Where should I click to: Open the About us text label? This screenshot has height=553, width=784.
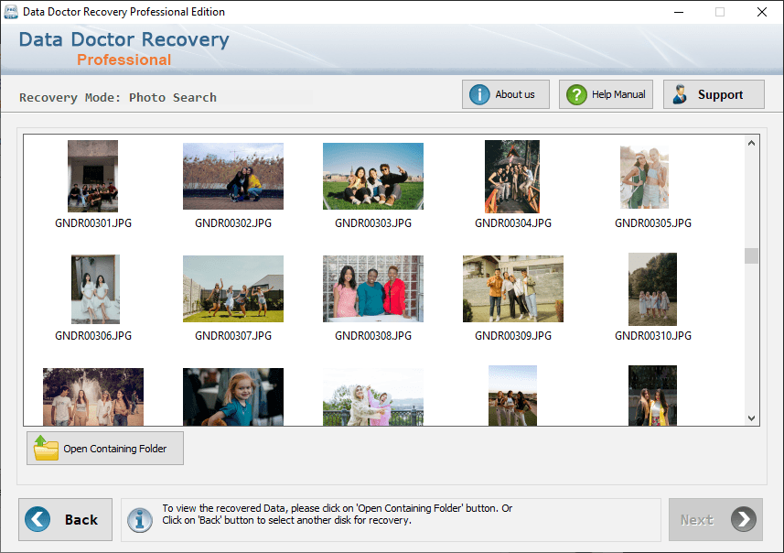pos(514,94)
